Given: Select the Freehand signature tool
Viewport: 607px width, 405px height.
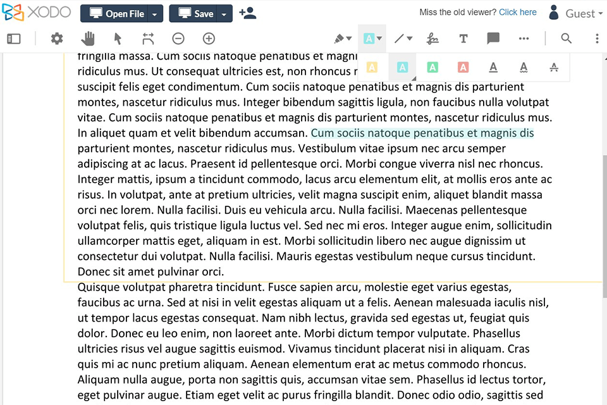Looking at the screenshot, I should 433,39.
